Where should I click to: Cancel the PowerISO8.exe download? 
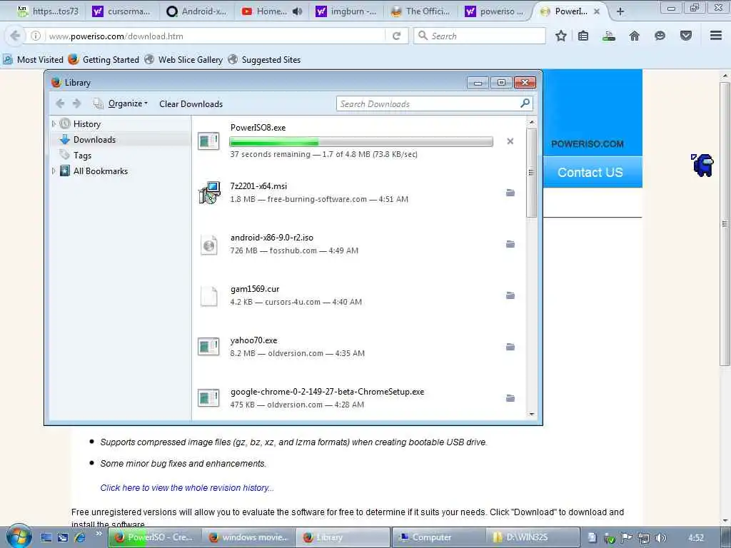pyautogui.click(x=510, y=141)
